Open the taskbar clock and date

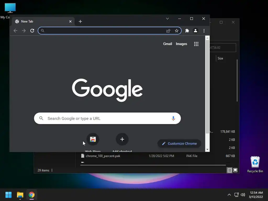(x=256, y=195)
